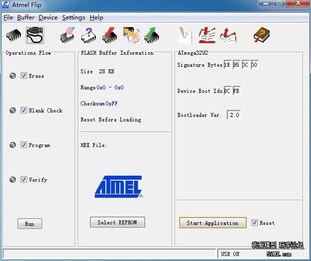Screen dimensions: 311x261
Task: Click the first signature byte field 1E
Action: (x=227, y=65)
